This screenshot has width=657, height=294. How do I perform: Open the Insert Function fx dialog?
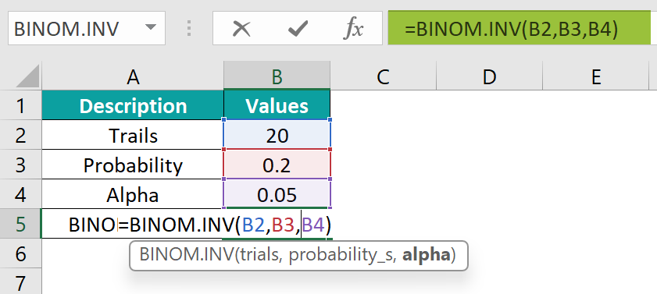(x=353, y=29)
